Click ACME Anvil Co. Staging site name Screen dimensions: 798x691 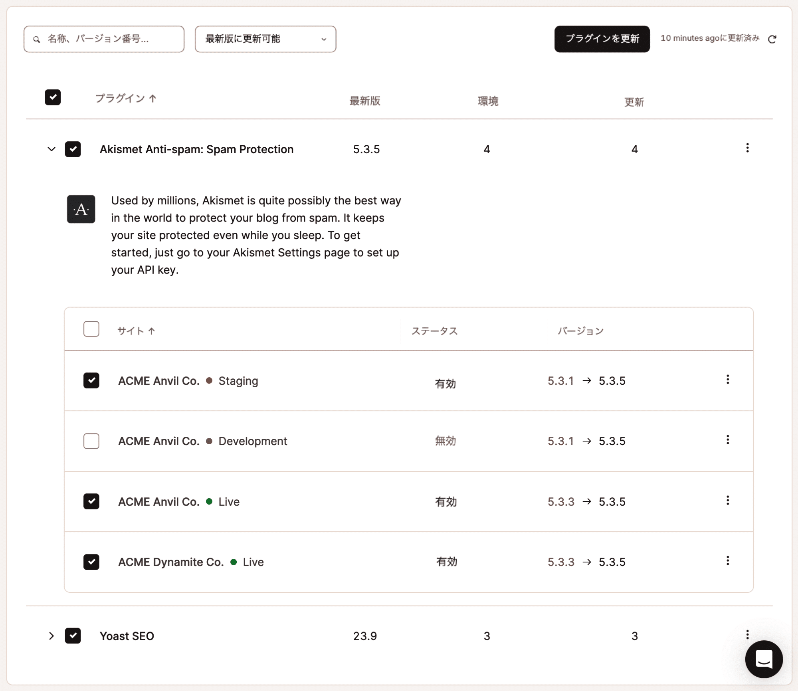coord(159,381)
